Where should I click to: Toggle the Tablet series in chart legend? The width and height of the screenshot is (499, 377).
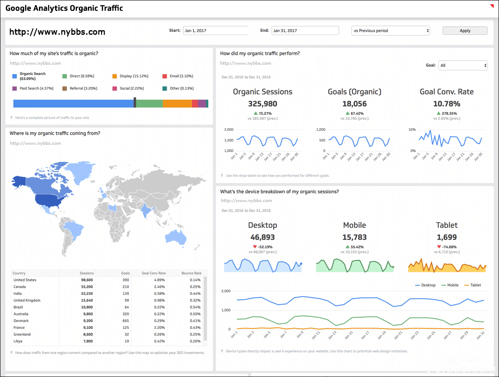point(472,285)
